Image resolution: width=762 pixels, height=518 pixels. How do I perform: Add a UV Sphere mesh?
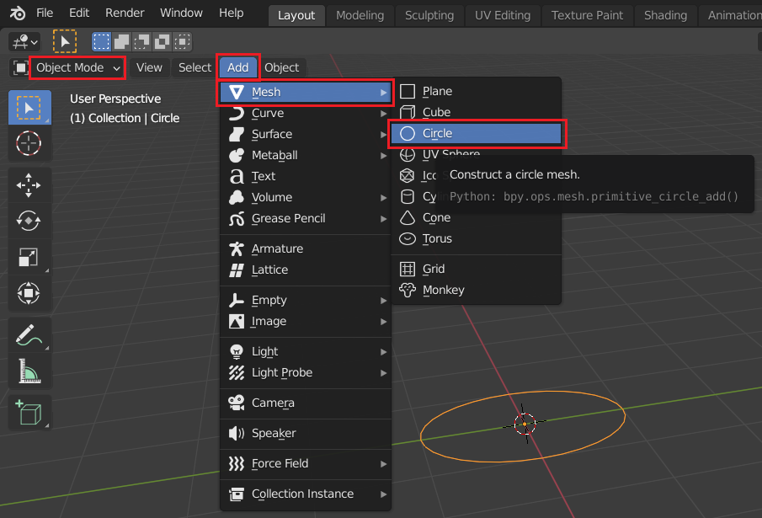pos(477,154)
